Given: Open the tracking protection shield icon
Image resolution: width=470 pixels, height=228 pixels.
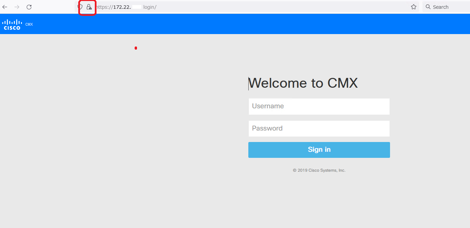Looking at the screenshot, I should (x=80, y=7).
